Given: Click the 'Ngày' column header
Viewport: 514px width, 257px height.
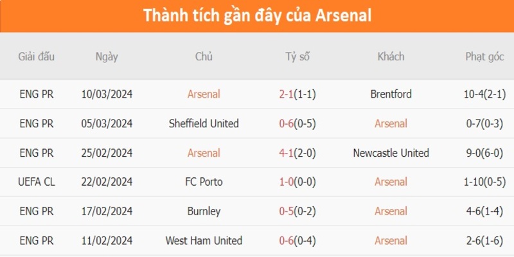Looking at the screenshot, I should point(107,57).
